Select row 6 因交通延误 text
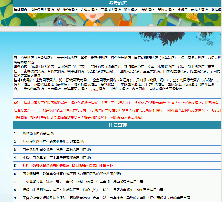This screenshot has height=202, width=222. 72,174
